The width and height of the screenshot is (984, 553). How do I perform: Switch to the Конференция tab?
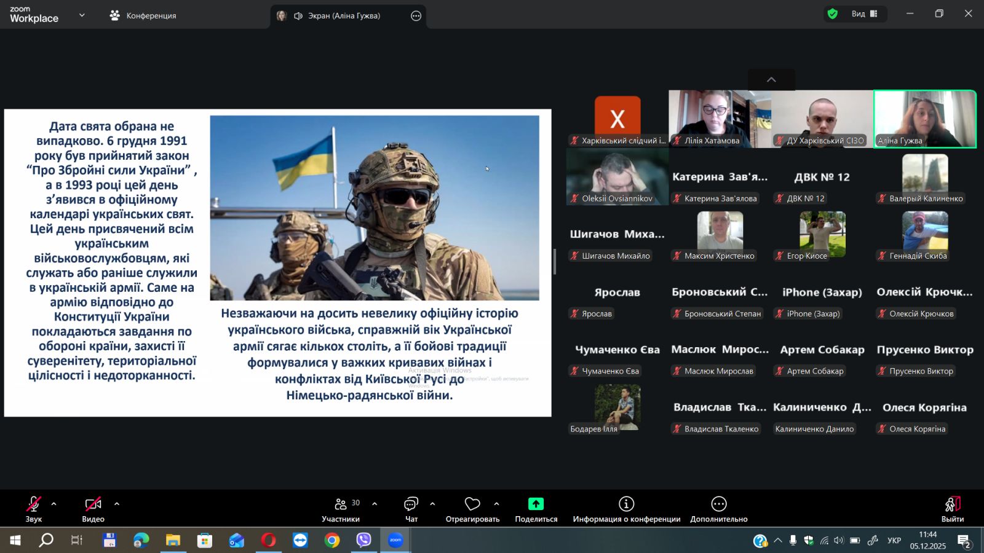(143, 16)
